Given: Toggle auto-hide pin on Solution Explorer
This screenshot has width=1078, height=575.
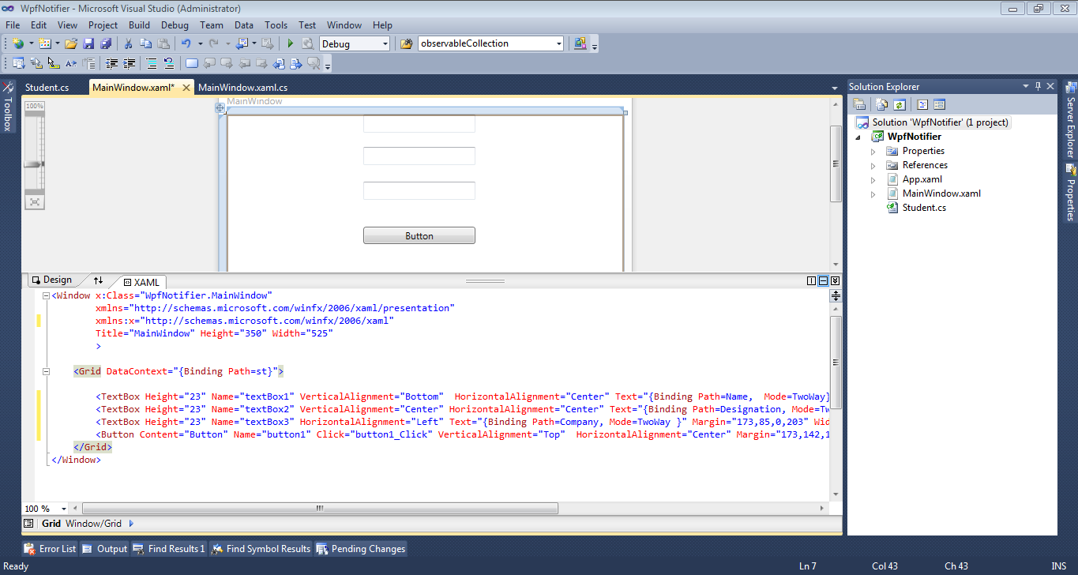Looking at the screenshot, I should pos(1038,86).
